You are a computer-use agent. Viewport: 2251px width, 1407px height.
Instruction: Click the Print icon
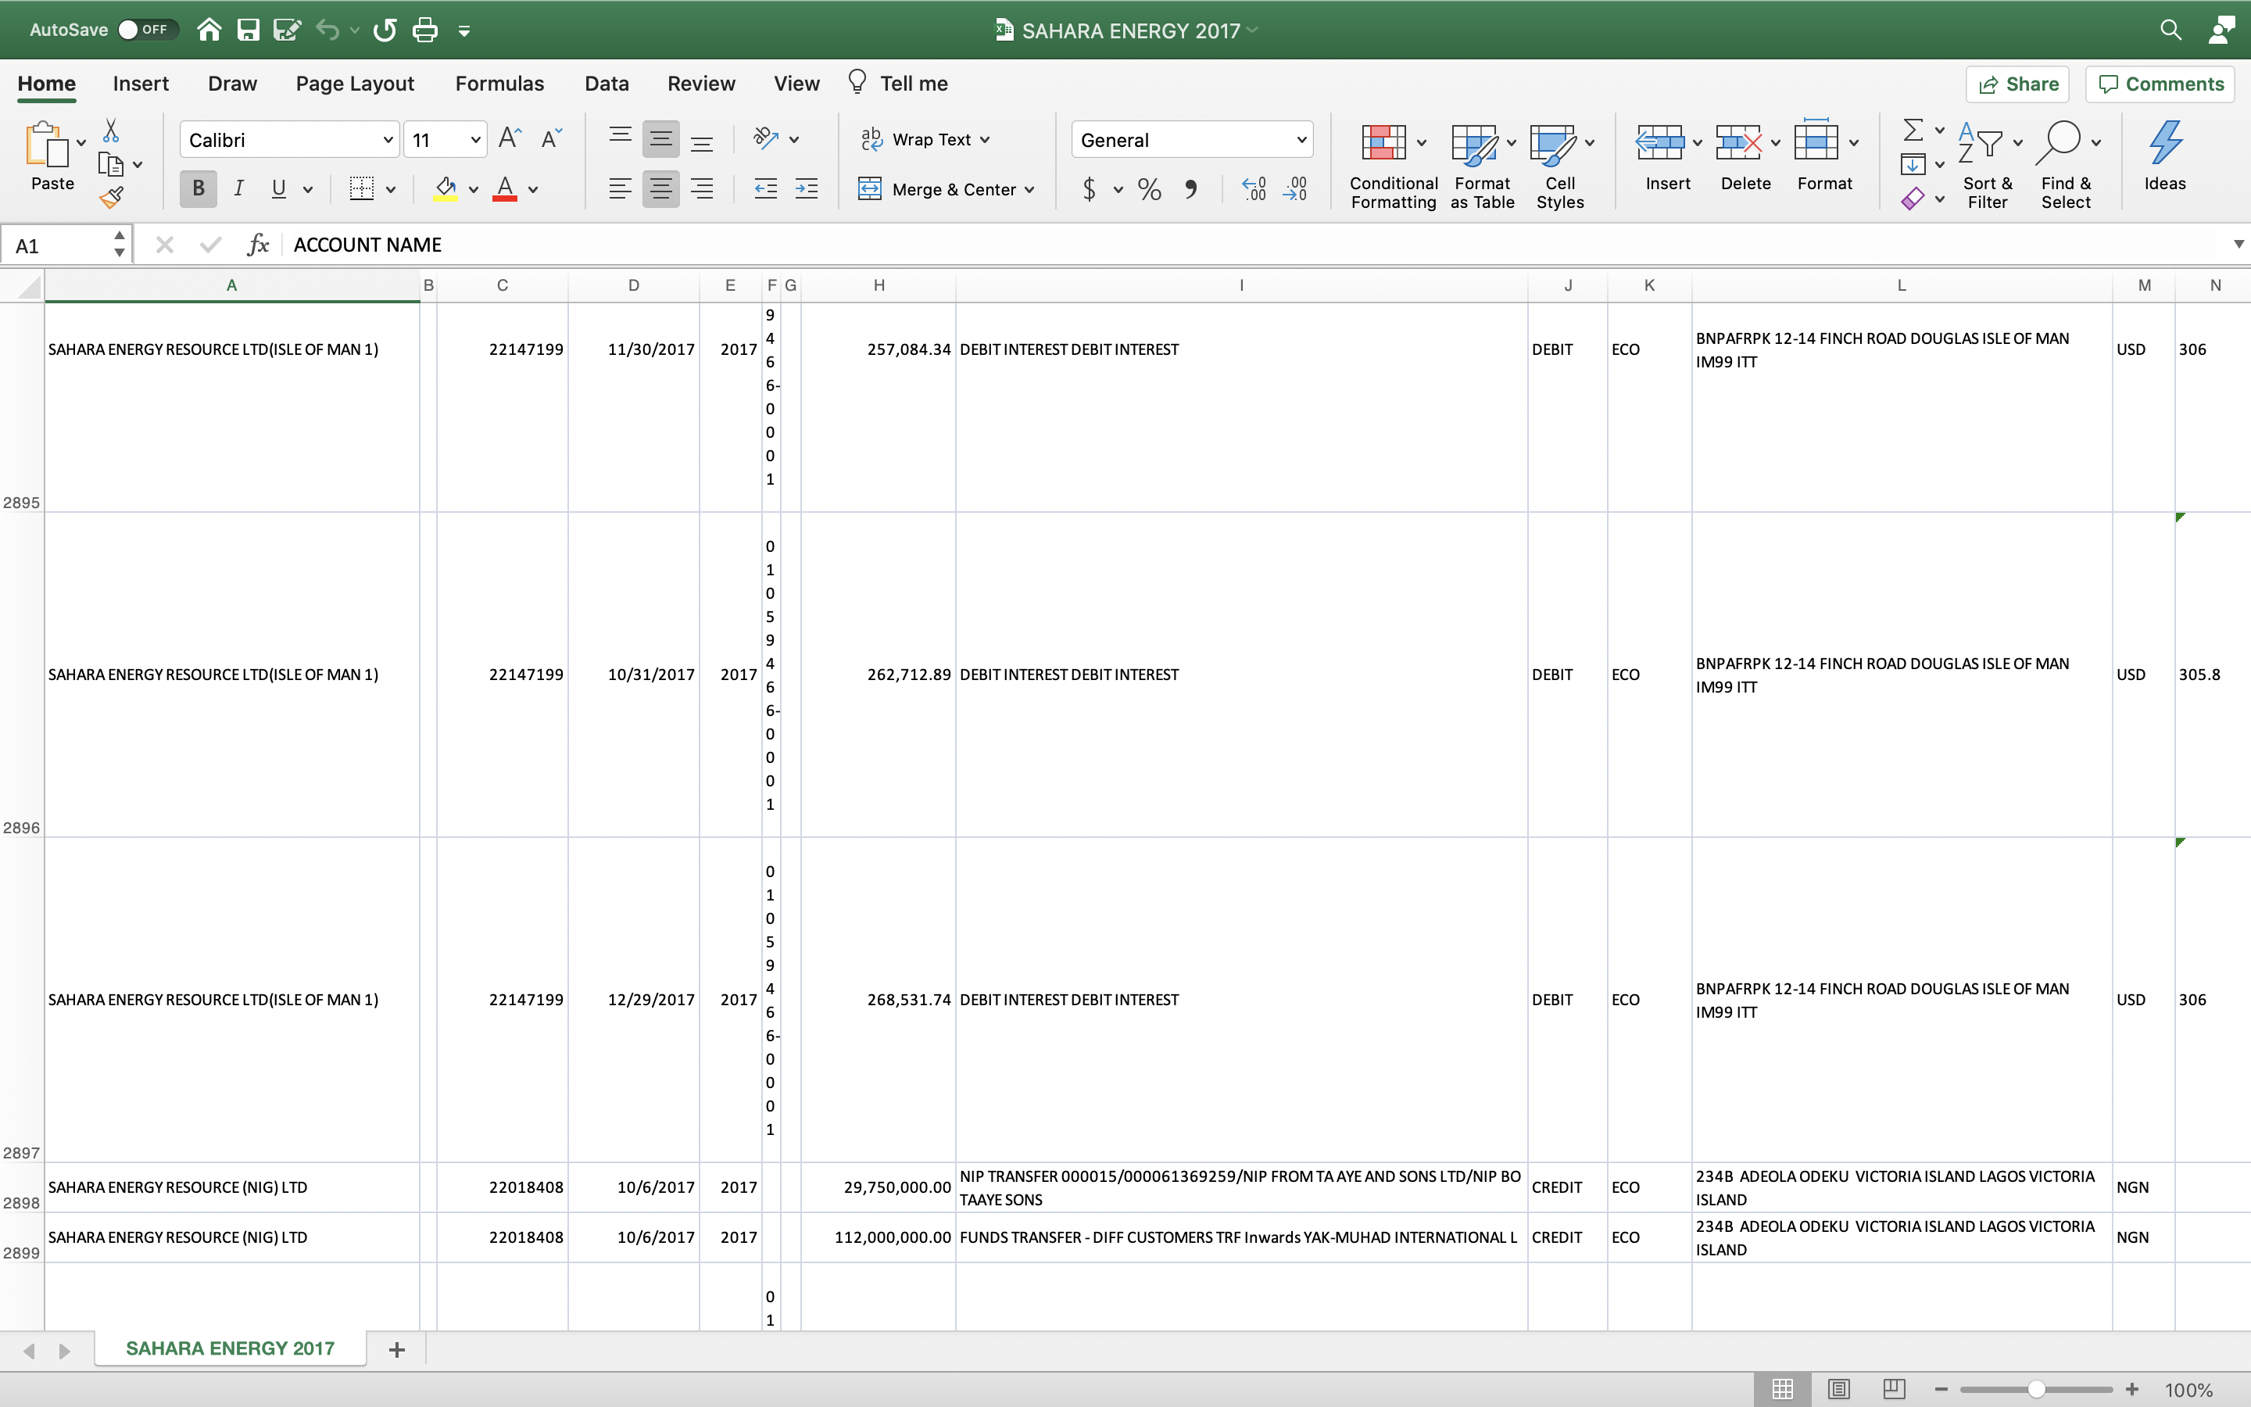(x=425, y=30)
